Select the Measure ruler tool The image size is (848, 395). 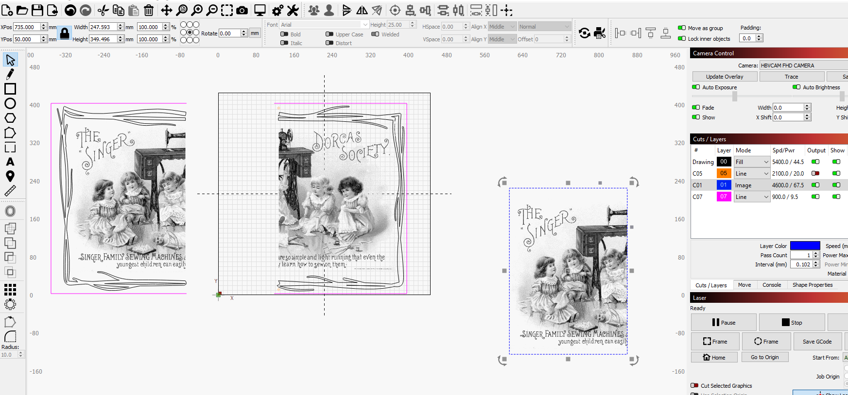pyautogui.click(x=10, y=191)
